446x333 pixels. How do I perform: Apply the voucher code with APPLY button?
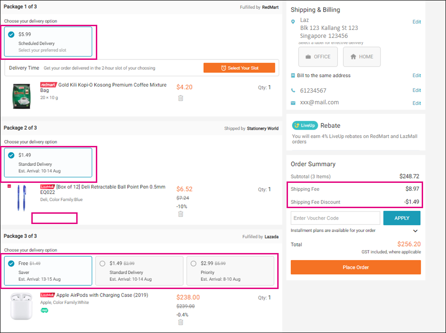pos(402,218)
